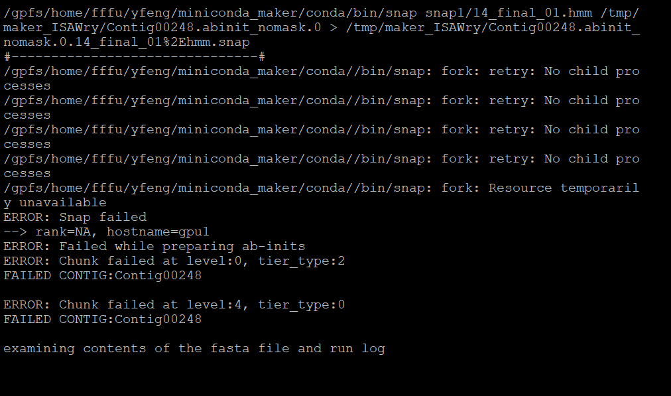Click the last 'FAILED CONTIG:Contig00248' line

(103, 319)
